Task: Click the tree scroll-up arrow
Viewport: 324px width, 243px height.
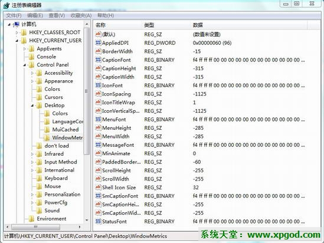Action: (x=87, y=24)
